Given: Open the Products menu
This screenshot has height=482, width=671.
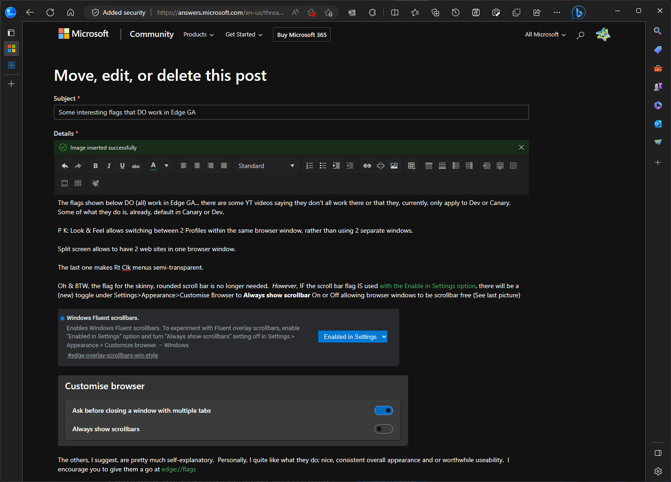Looking at the screenshot, I should pyautogui.click(x=198, y=35).
